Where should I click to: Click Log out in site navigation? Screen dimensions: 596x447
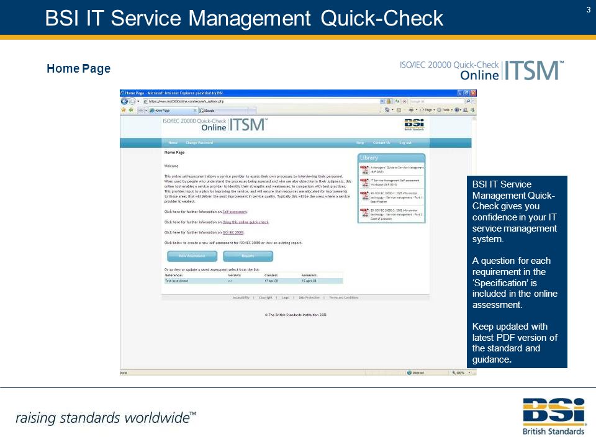pos(405,143)
